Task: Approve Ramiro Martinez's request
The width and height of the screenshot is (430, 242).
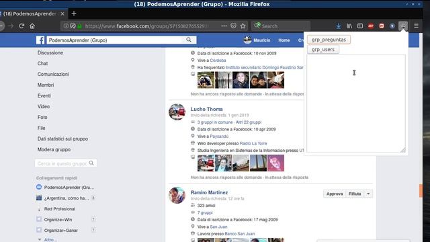Action: (x=335, y=194)
